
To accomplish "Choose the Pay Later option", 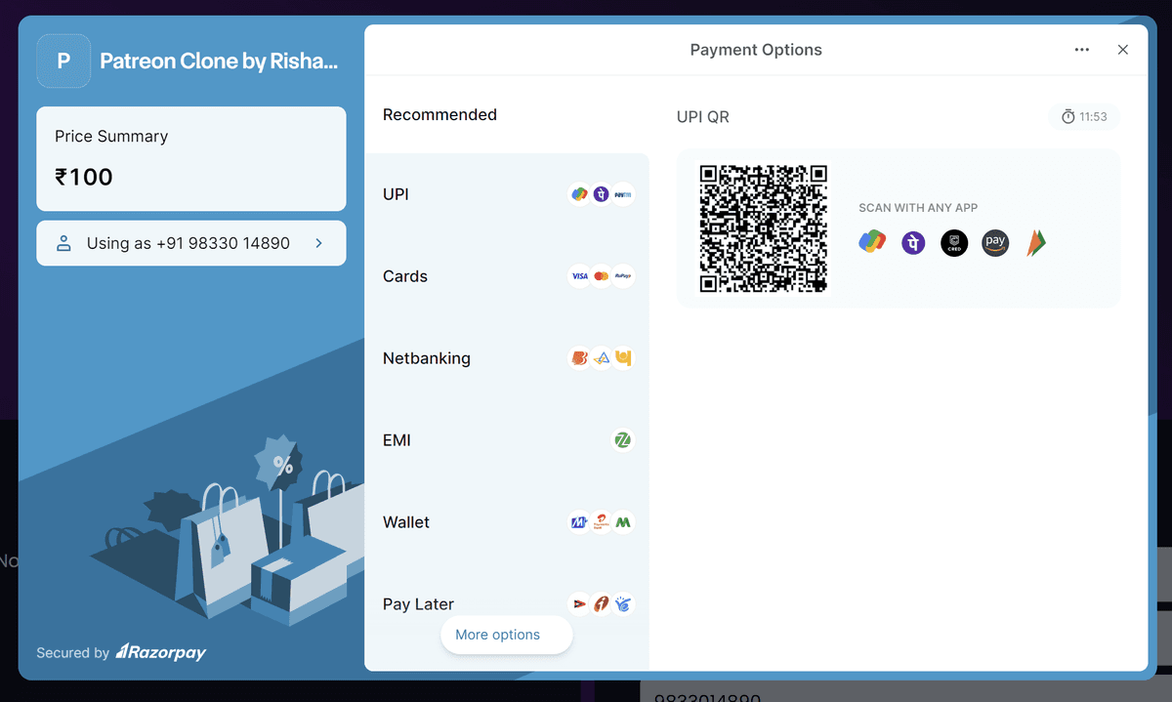I will pos(507,604).
